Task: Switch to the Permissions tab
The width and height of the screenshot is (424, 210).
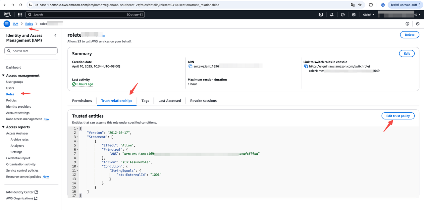Action: pos(82,101)
